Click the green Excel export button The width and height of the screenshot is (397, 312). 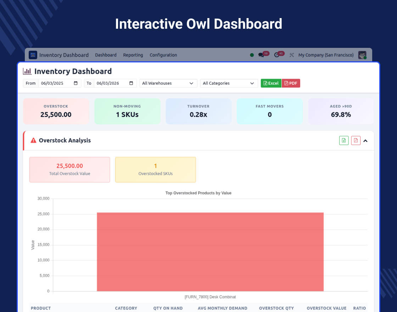(x=271, y=83)
